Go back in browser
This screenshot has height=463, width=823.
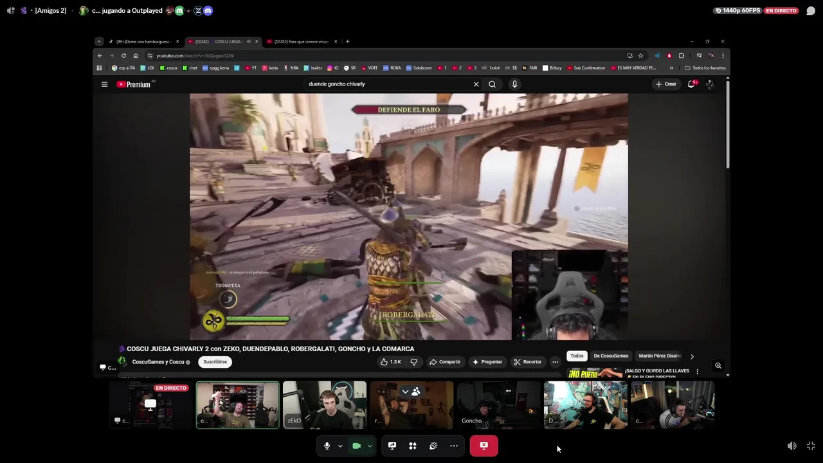[x=100, y=56]
